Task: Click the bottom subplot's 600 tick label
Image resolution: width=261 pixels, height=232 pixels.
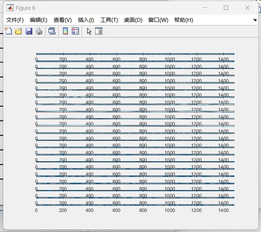Action: point(116,210)
